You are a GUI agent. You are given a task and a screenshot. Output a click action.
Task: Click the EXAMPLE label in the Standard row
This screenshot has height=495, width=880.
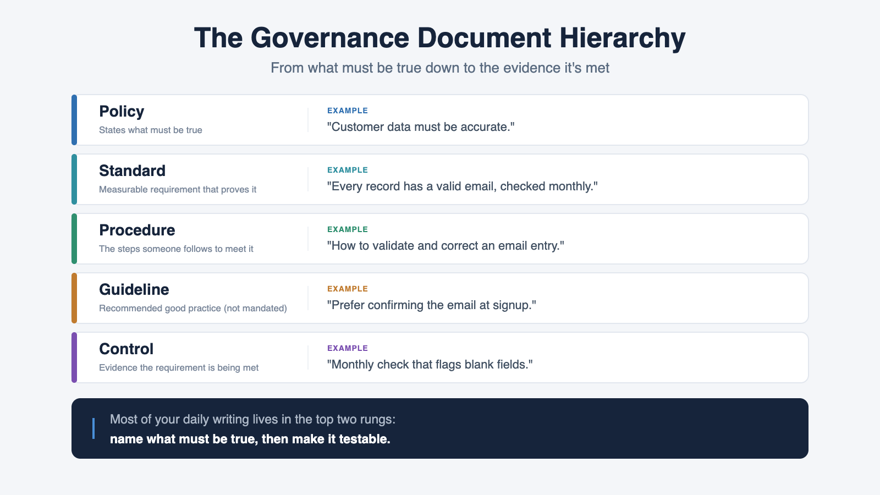tap(348, 170)
